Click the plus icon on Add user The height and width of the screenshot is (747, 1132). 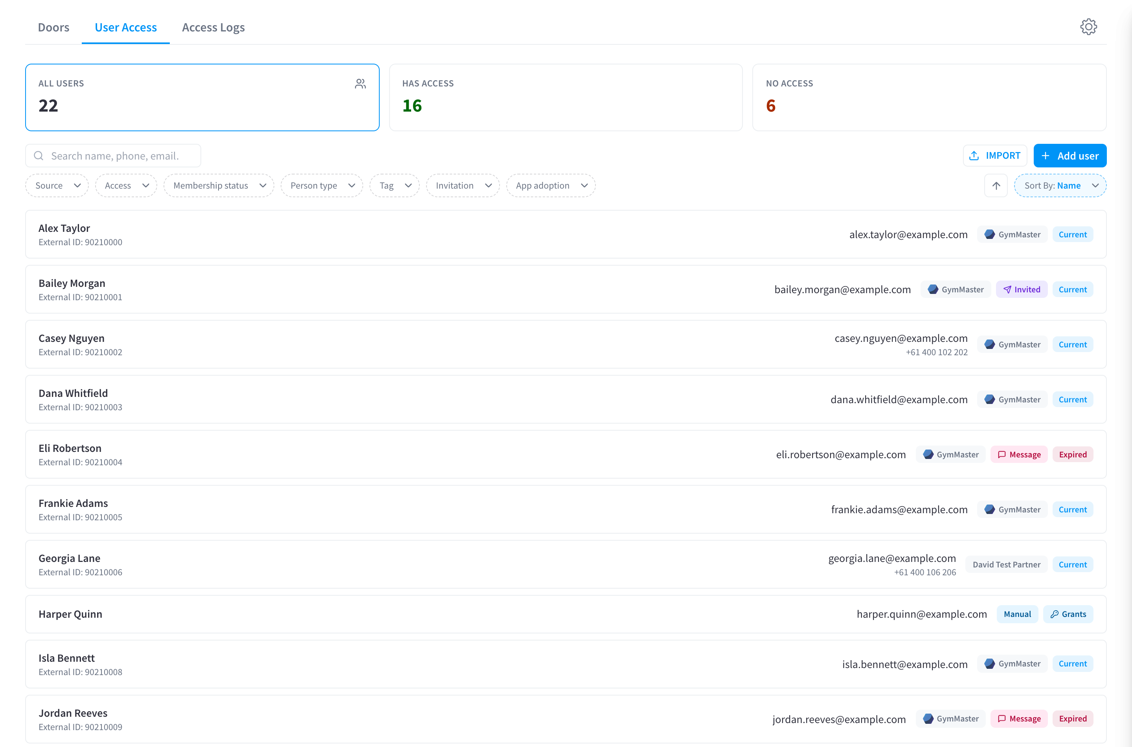pos(1045,156)
